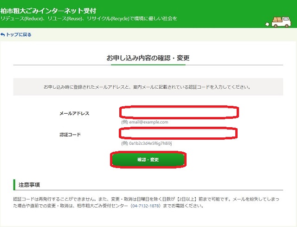
Task: Click the delivery truck icon in header
Action: pos(278,22)
